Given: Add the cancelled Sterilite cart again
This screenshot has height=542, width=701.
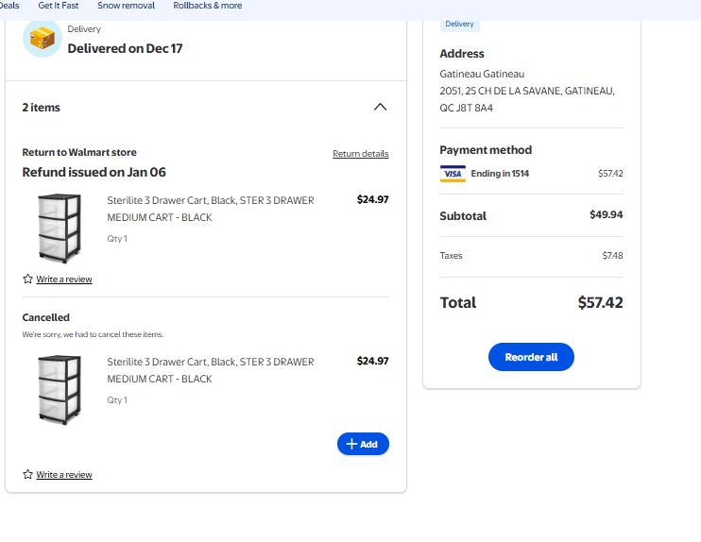Looking at the screenshot, I should click(x=363, y=444).
